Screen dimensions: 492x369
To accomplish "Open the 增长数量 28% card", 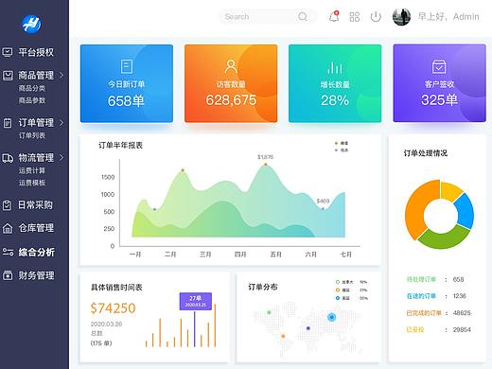I will (x=335, y=83).
